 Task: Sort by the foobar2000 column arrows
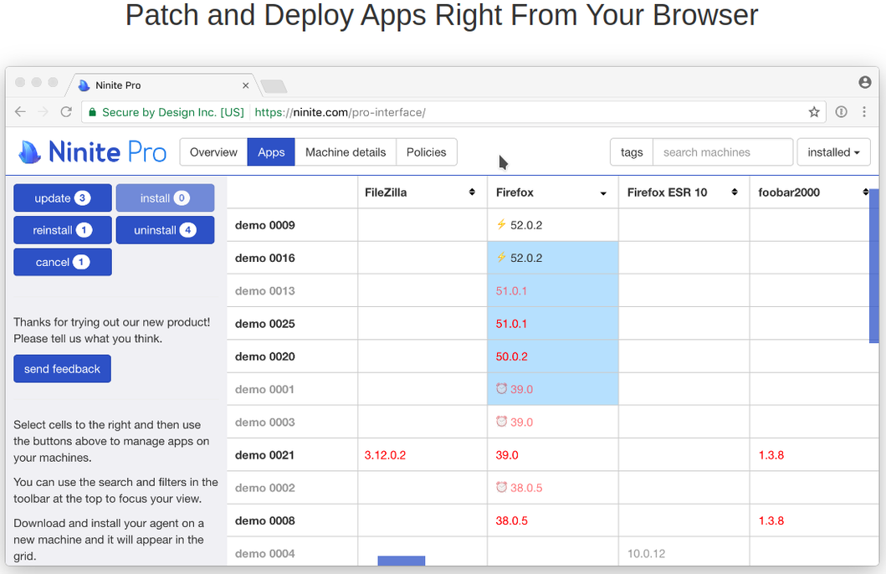point(866,192)
